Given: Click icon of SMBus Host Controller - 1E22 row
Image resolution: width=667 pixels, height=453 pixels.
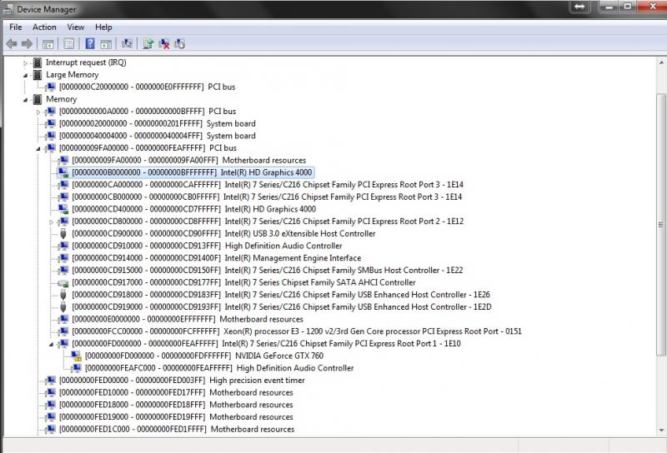Looking at the screenshot, I should click(x=63, y=271).
